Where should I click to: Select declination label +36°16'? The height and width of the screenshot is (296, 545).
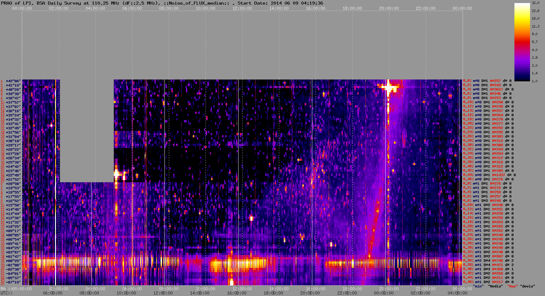[13, 111]
